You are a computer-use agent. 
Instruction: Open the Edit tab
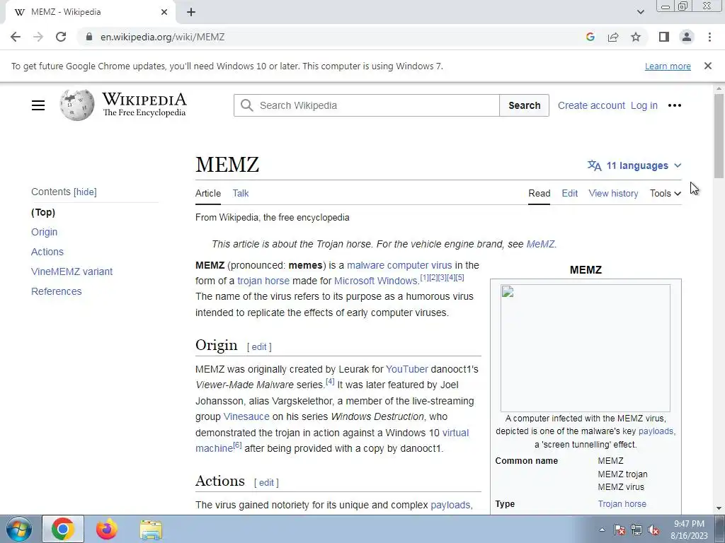coord(570,194)
